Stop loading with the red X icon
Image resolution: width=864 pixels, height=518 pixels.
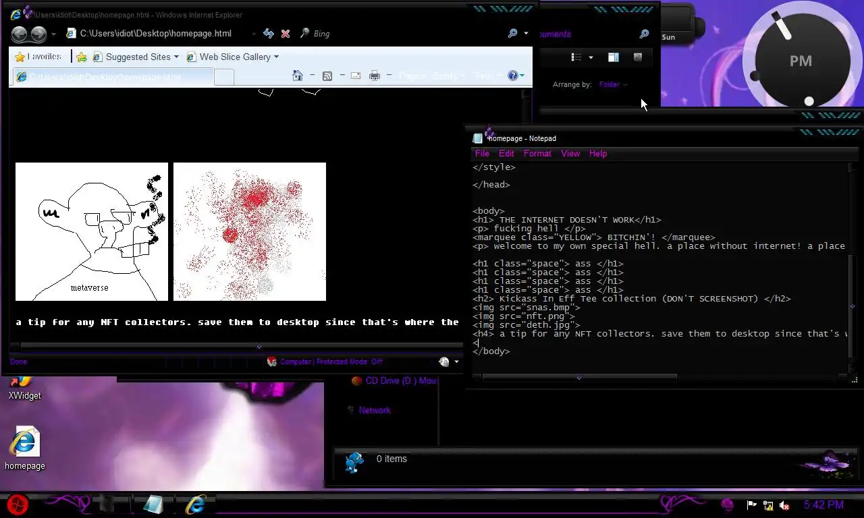[x=286, y=34]
